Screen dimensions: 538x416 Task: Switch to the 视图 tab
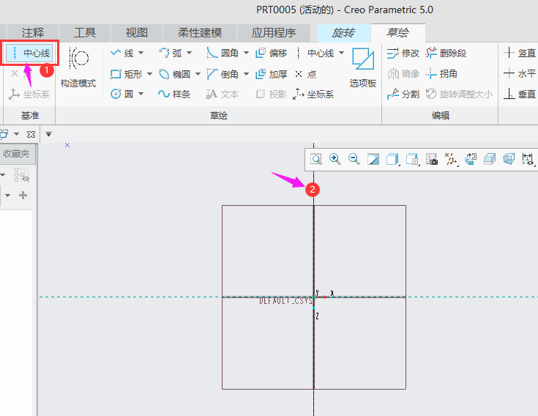pos(136,33)
